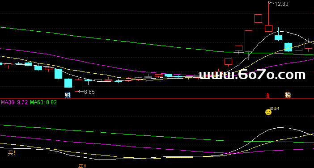Select the cyan candlestick directly above 财 icon
Image resolution: width=314 pixels, height=168 pixels.
68,83
